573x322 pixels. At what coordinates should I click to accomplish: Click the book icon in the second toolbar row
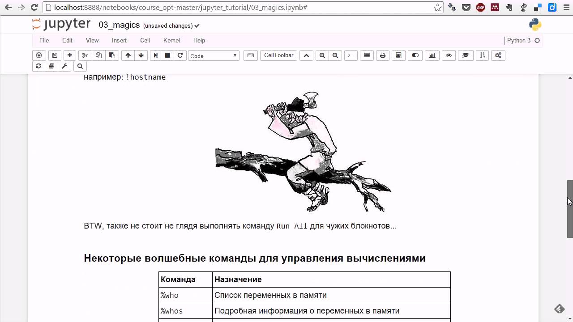coord(51,66)
